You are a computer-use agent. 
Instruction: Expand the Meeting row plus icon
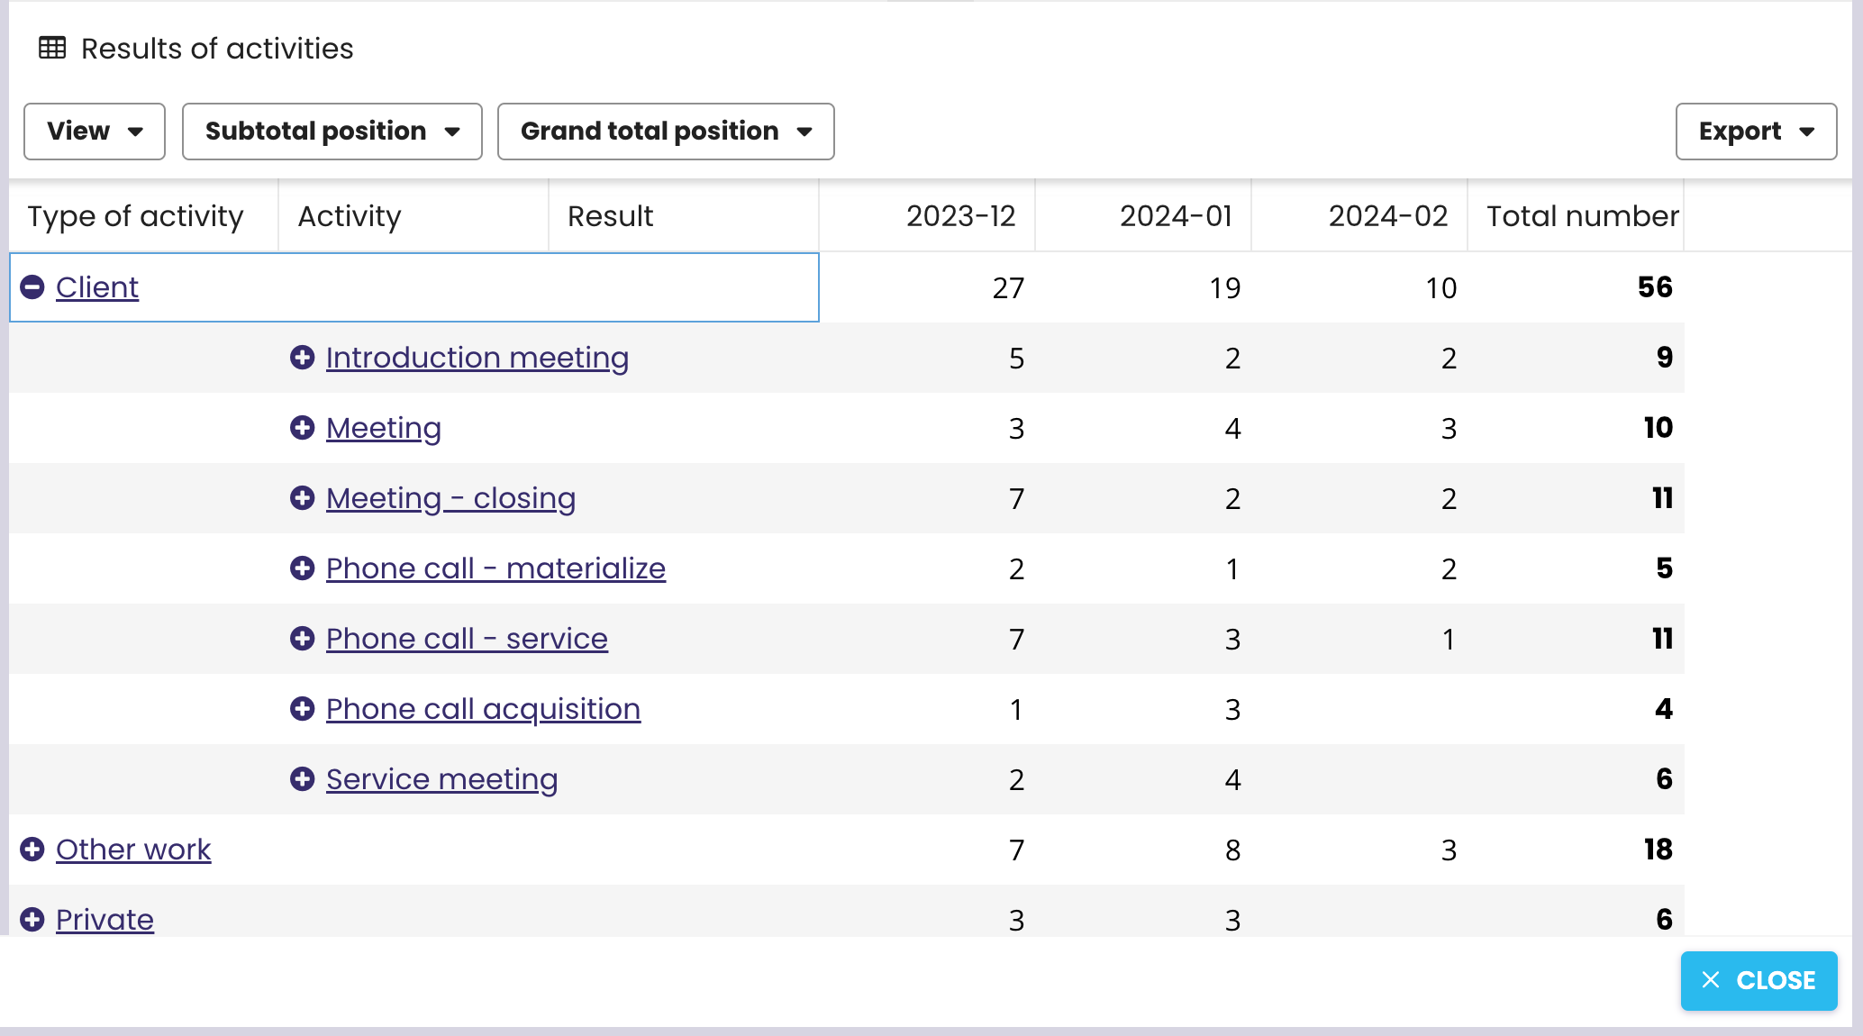tap(303, 428)
